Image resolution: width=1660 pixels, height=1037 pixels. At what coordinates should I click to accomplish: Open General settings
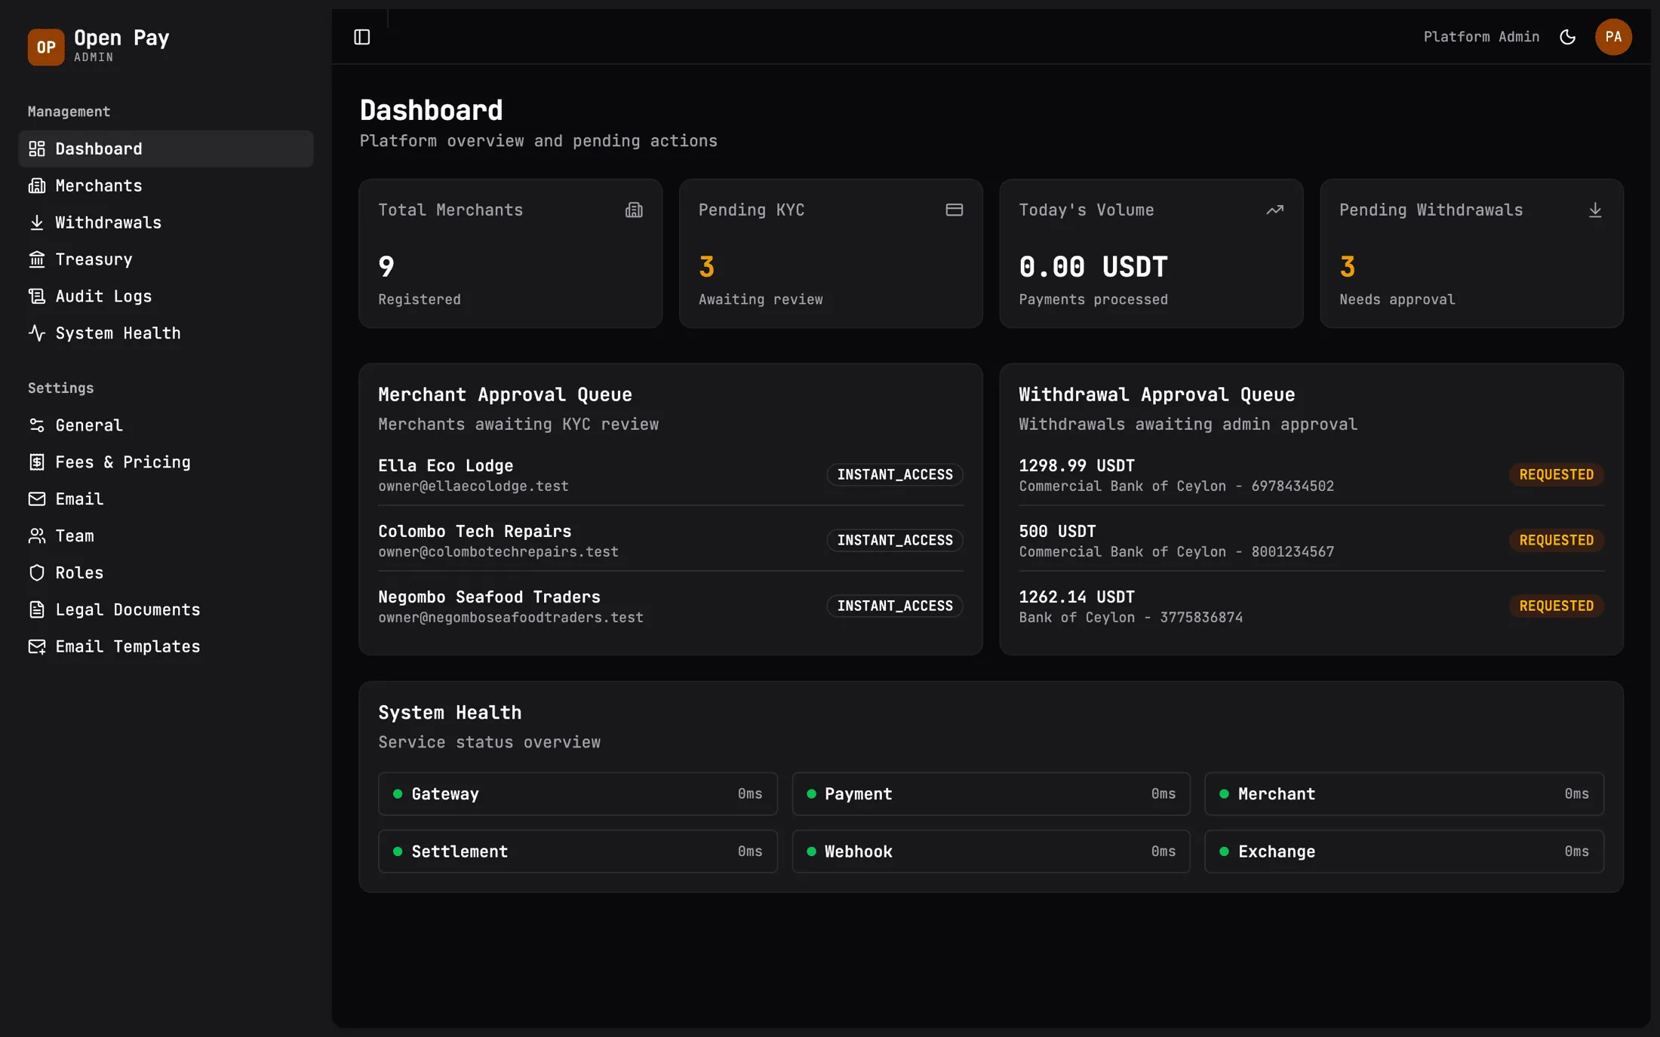point(166,425)
